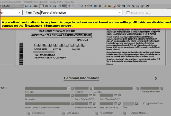Click the network computers toolbar icon
171x116 pixels.
(x=124, y=6)
